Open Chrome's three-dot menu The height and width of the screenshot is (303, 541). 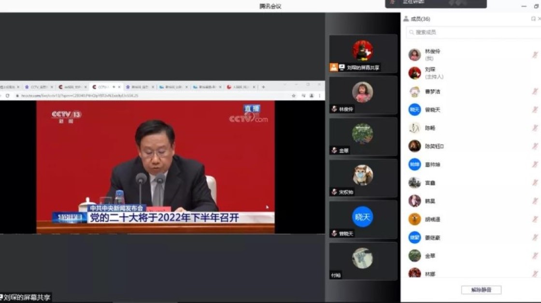point(319,95)
